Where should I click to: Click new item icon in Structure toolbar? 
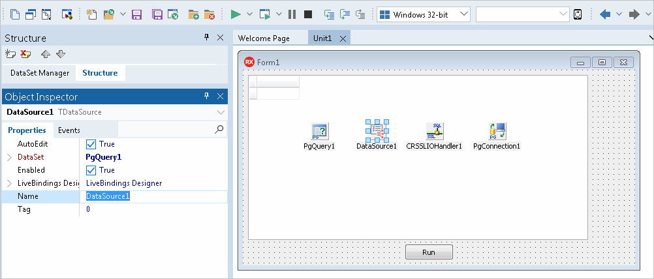(x=10, y=53)
